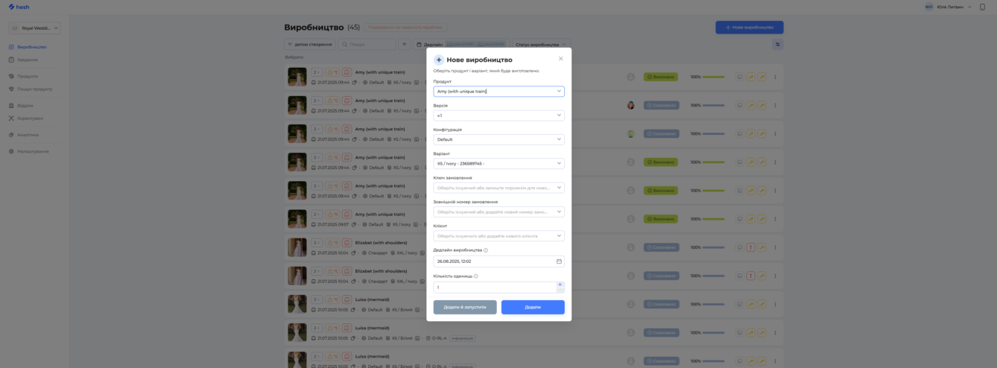Open the calendar icon in deadline field
This screenshot has height=368, width=997.
pyautogui.click(x=559, y=261)
